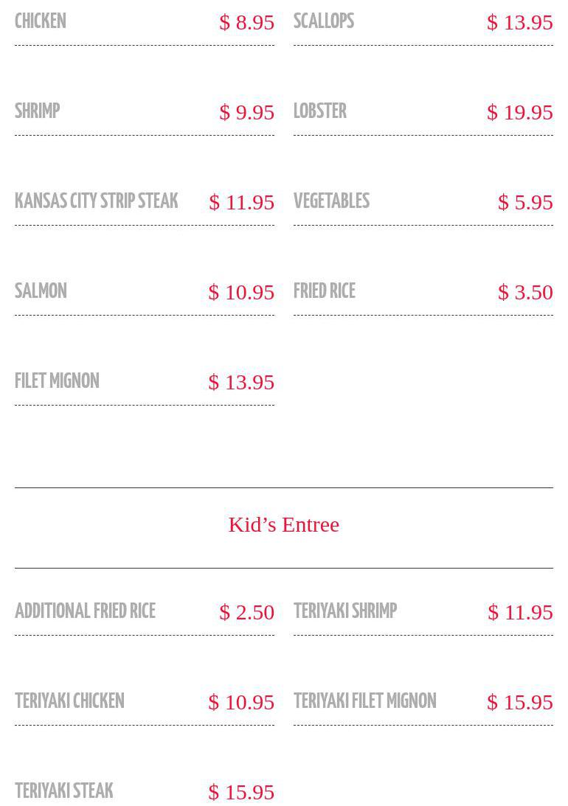This screenshot has width=568, height=806.
Task: Click the $2.50 Additional Fried Rice price
Action: (247, 612)
